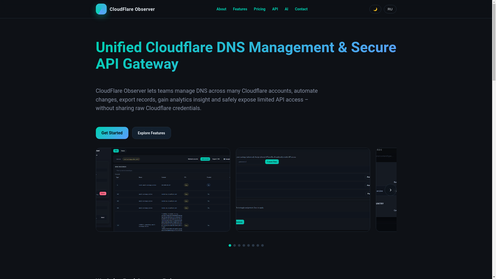Viewport: 496px width, 279px height.
Task: Go to Contact in the navigation
Action: click(x=301, y=9)
